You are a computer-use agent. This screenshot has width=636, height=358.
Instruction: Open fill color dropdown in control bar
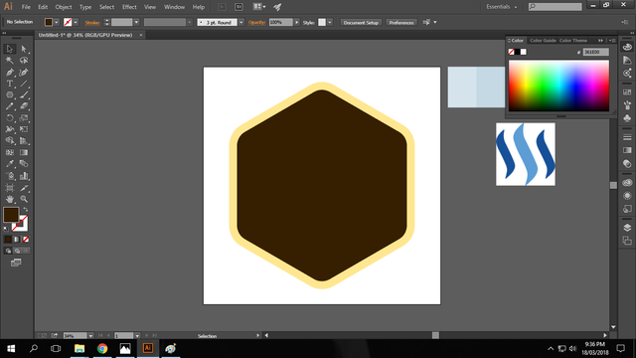(x=57, y=22)
